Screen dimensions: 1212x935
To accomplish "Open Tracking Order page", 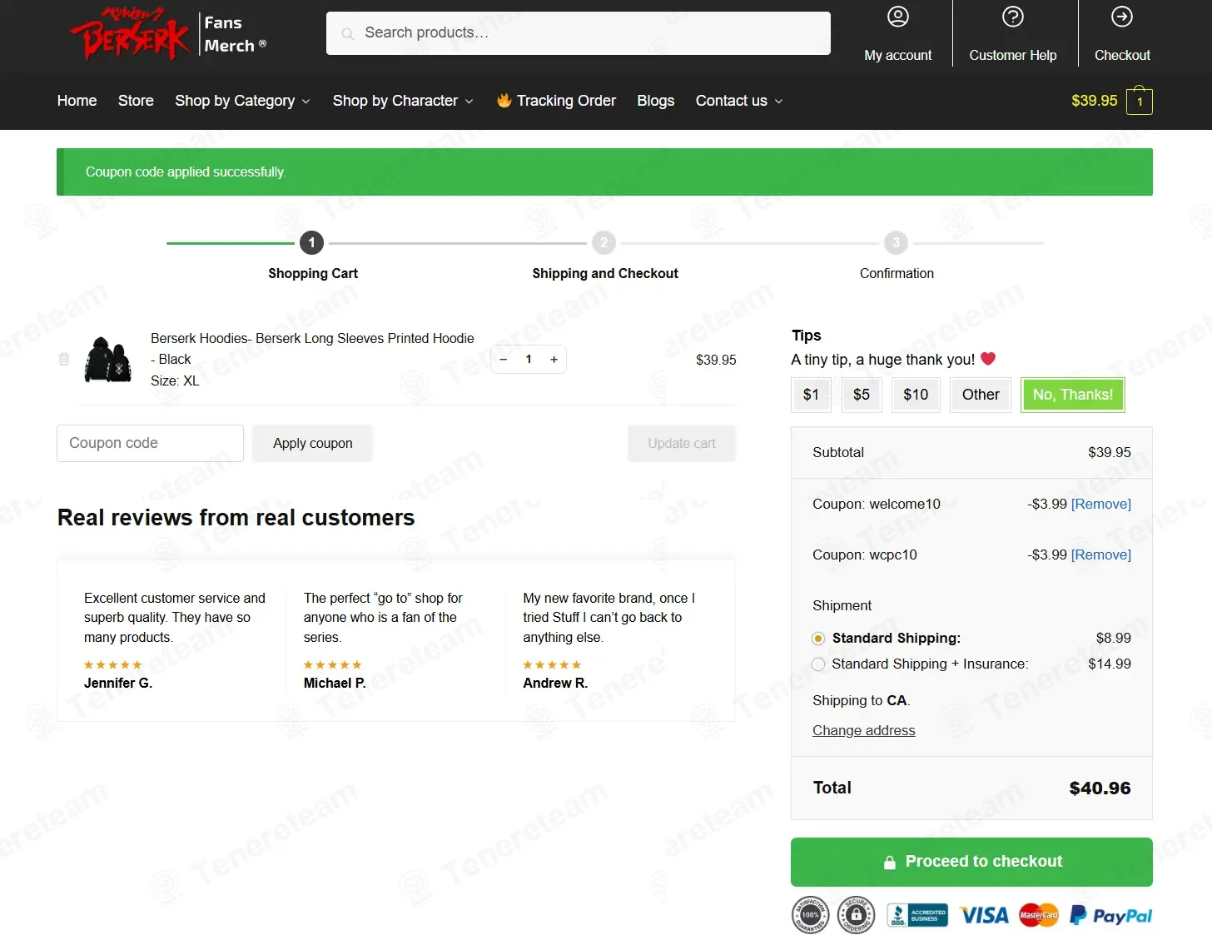I will tap(566, 101).
